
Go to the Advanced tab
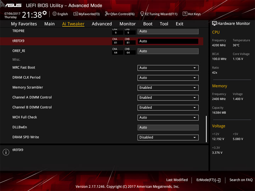pos(102,24)
